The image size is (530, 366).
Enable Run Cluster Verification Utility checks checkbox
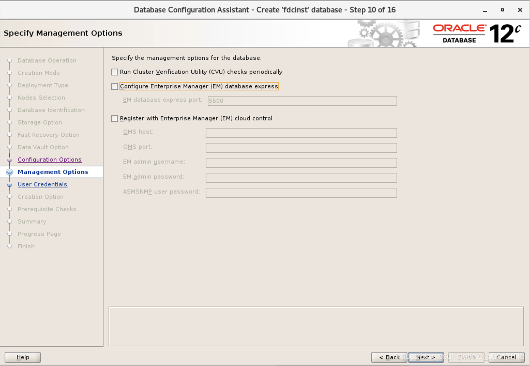(115, 72)
